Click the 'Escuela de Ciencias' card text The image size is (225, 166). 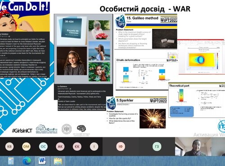pyautogui.click(x=72, y=31)
